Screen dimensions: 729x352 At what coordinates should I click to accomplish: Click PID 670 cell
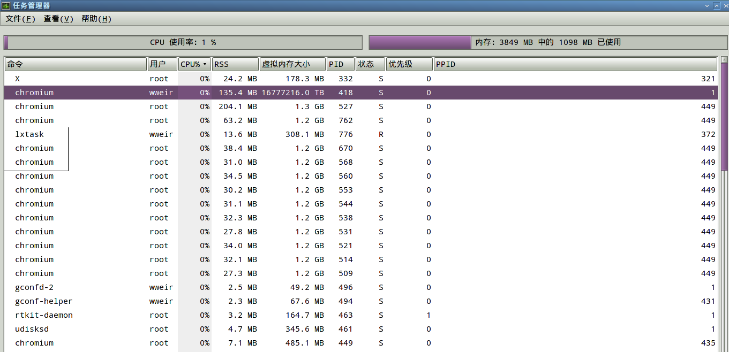click(x=345, y=148)
